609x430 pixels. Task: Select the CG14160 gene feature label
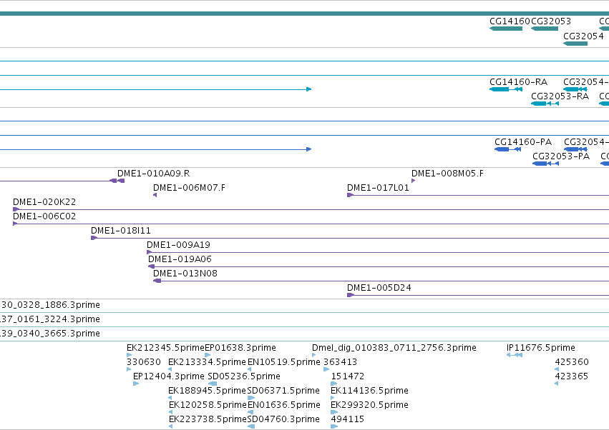point(510,21)
